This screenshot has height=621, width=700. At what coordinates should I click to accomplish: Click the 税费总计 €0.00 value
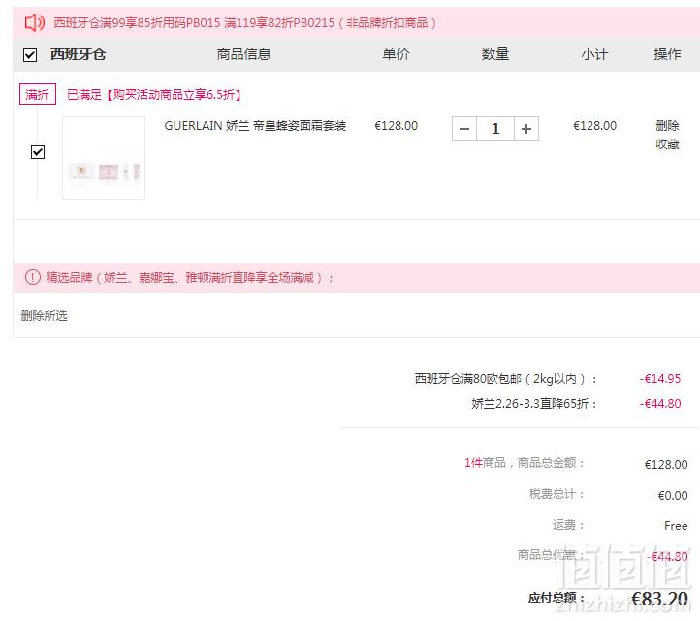(673, 495)
